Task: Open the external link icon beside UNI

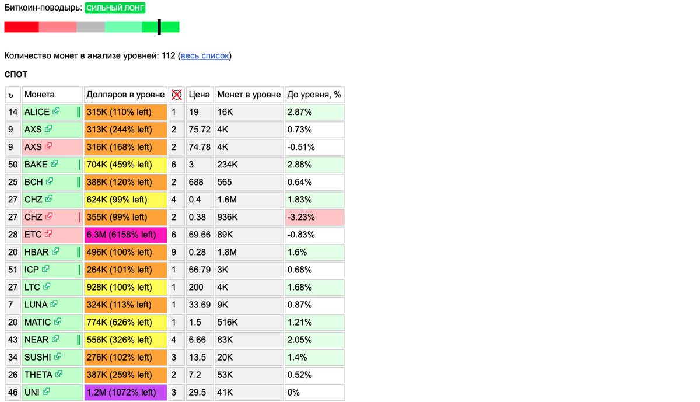Action: tap(46, 391)
